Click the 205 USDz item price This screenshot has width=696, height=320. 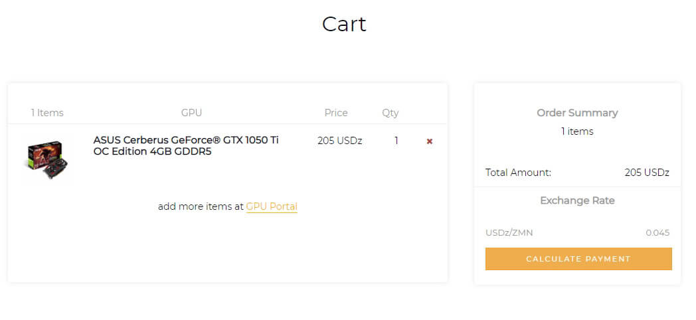[339, 141]
